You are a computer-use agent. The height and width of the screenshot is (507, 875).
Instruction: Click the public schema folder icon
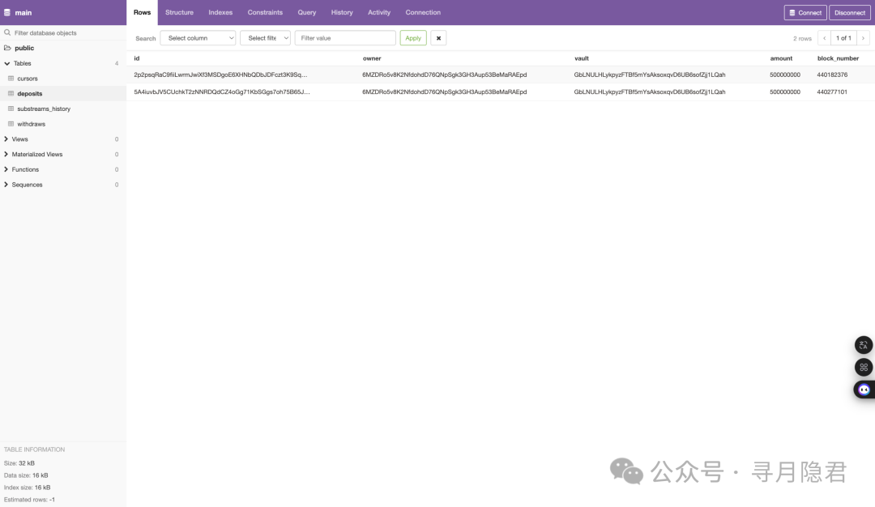pyautogui.click(x=7, y=48)
